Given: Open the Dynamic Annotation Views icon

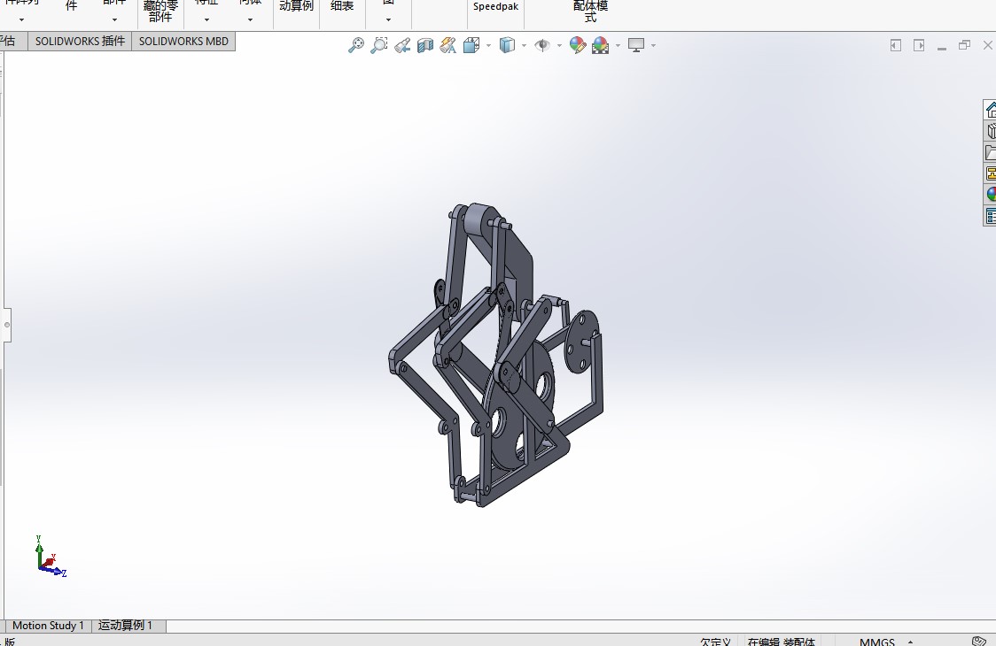Looking at the screenshot, I should pyautogui.click(x=447, y=45).
